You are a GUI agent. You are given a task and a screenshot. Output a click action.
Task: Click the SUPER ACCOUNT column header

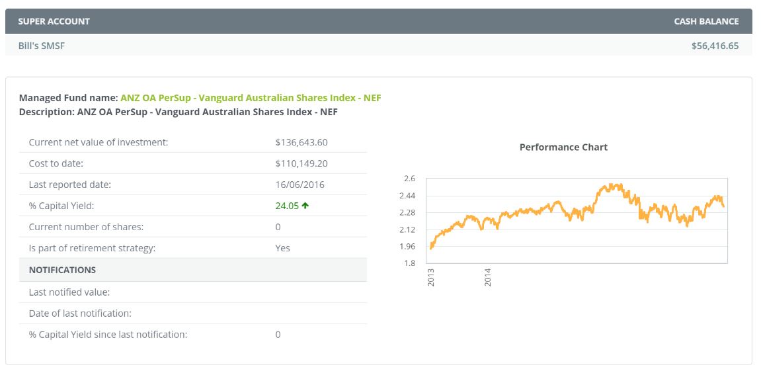tap(54, 21)
